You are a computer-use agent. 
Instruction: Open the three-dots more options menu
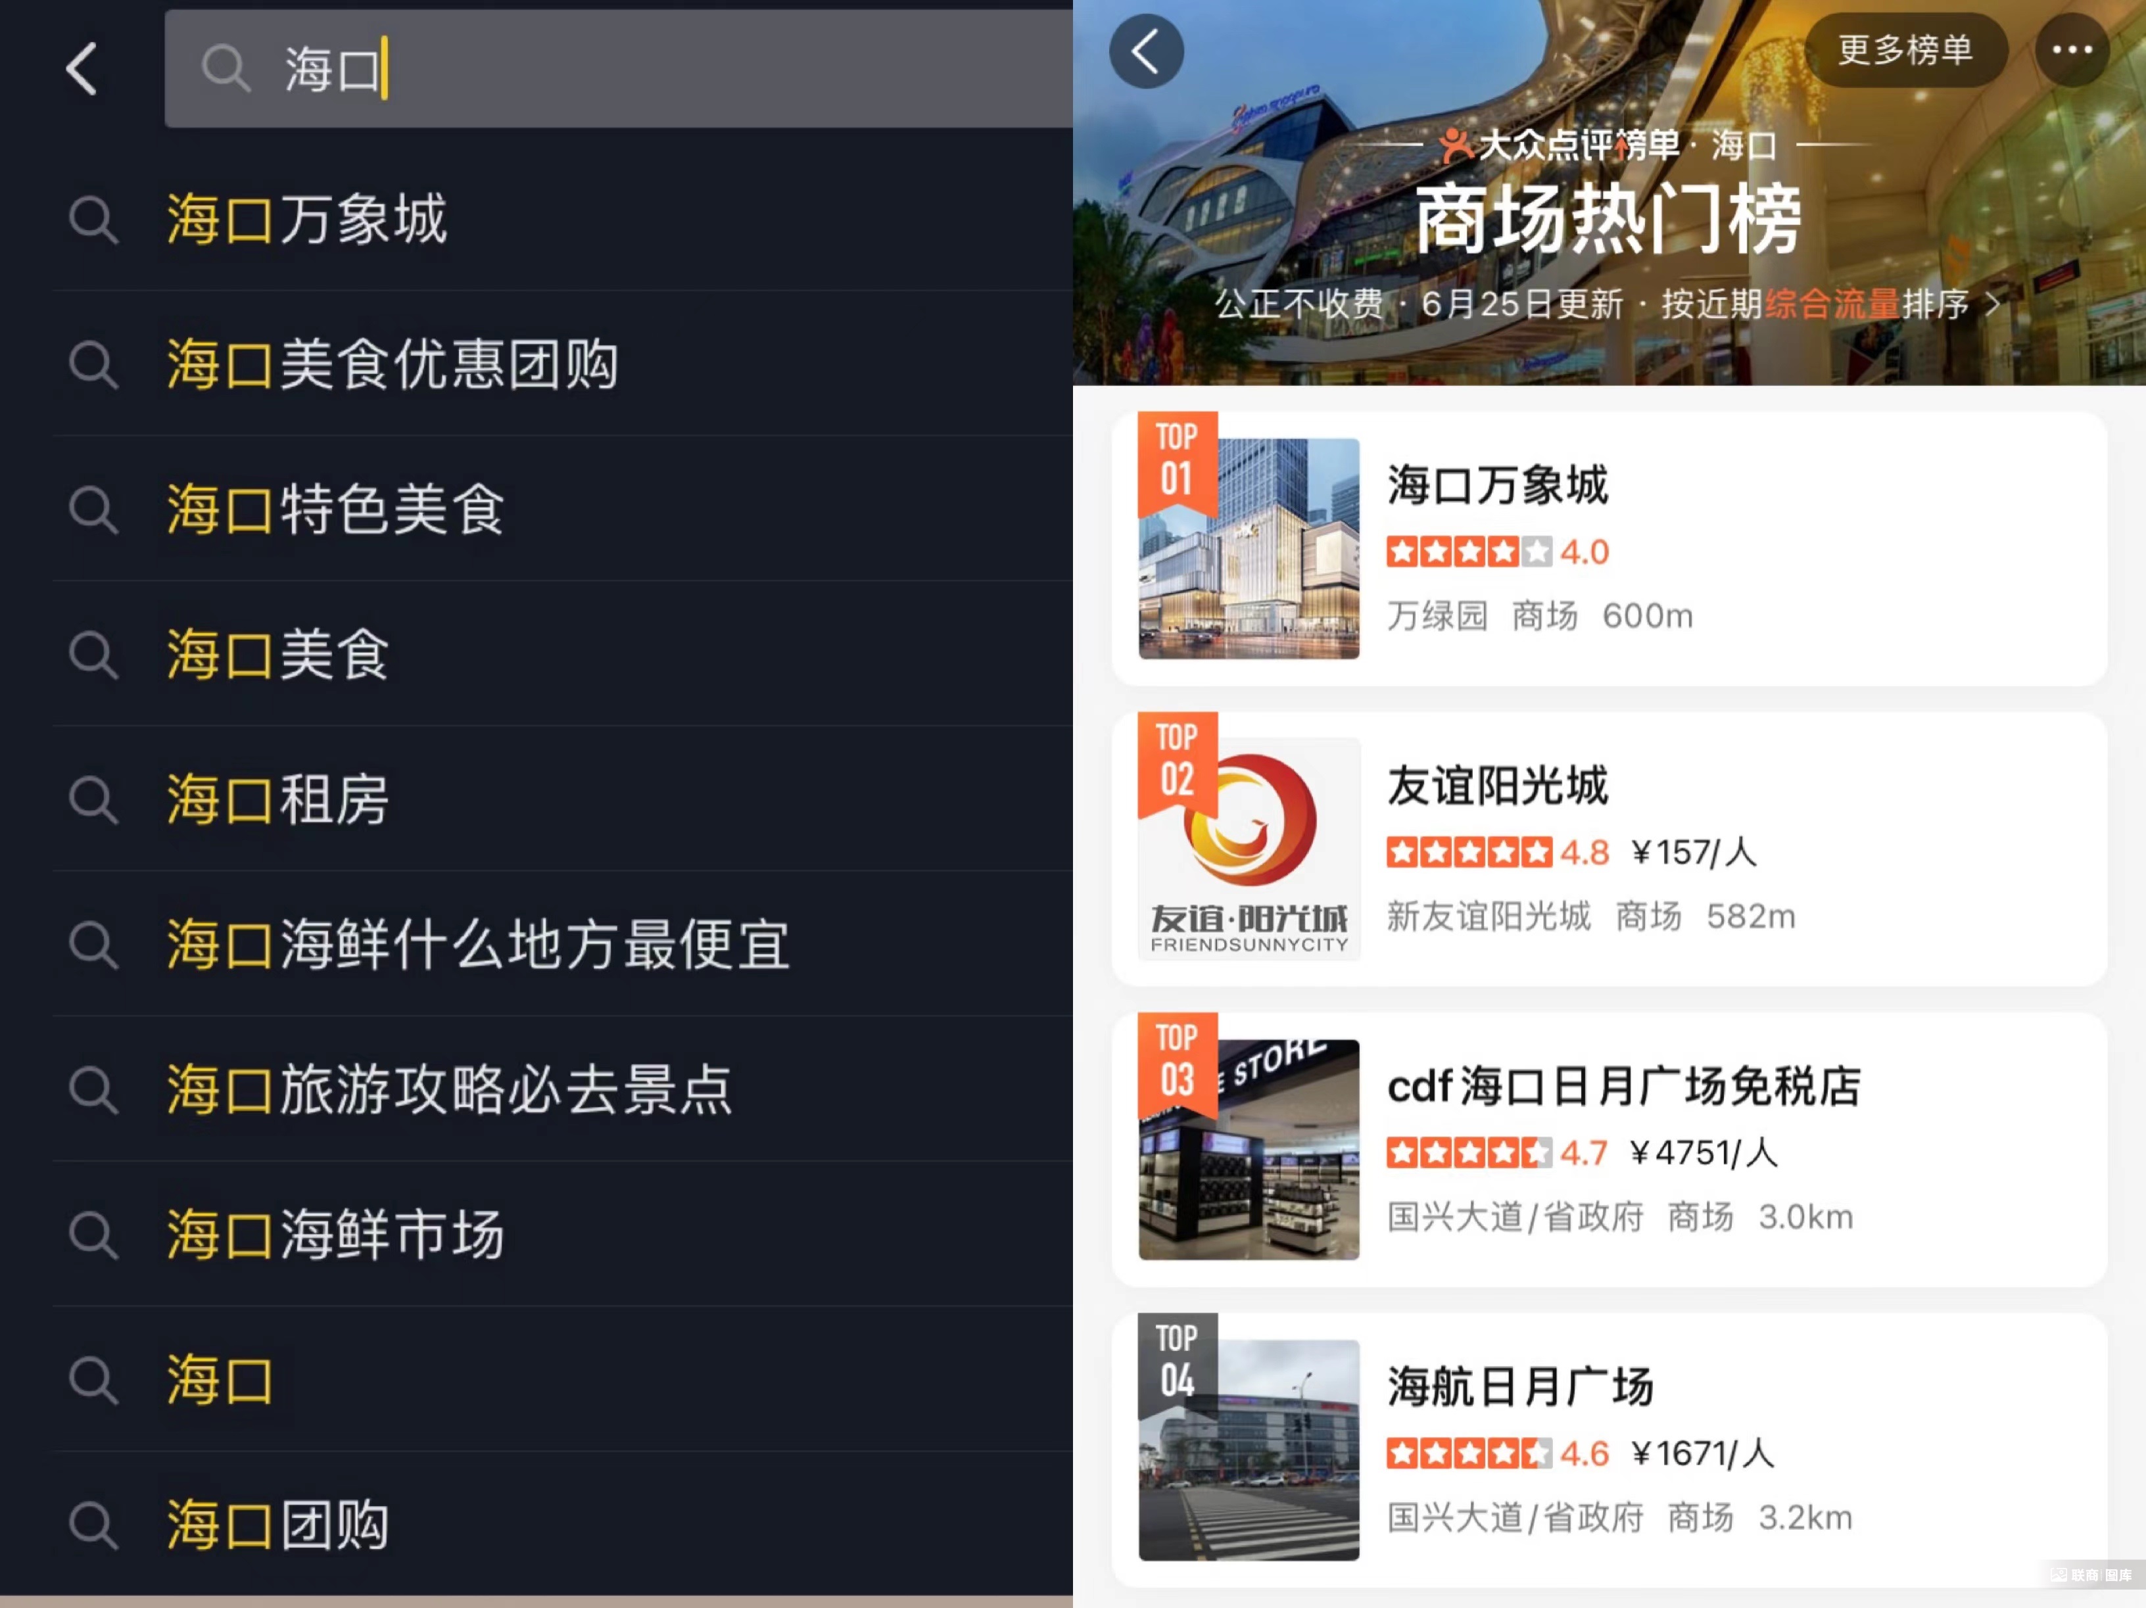click(2071, 51)
